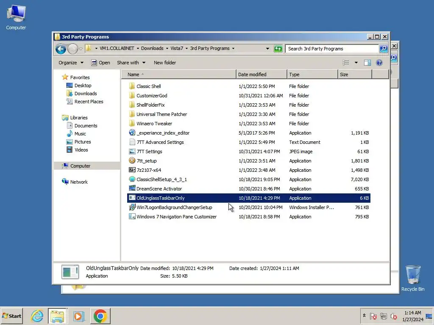The image size is (434, 325).
Task: Click the CustomizerGod folder icon
Action: click(132, 96)
